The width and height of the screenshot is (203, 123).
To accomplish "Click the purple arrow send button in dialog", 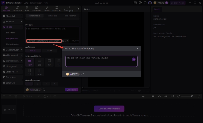I will (134, 59).
